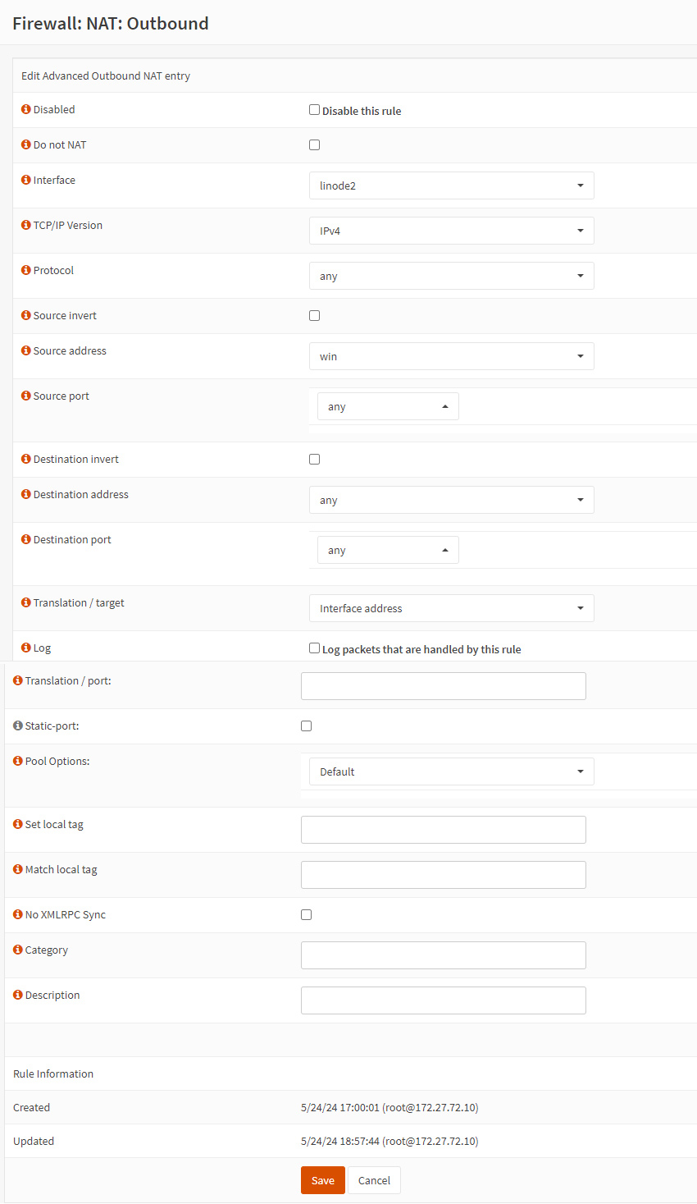Click the Cancel button
Viewport: 697px width, 1204px height.
[x=374, y=1180]
